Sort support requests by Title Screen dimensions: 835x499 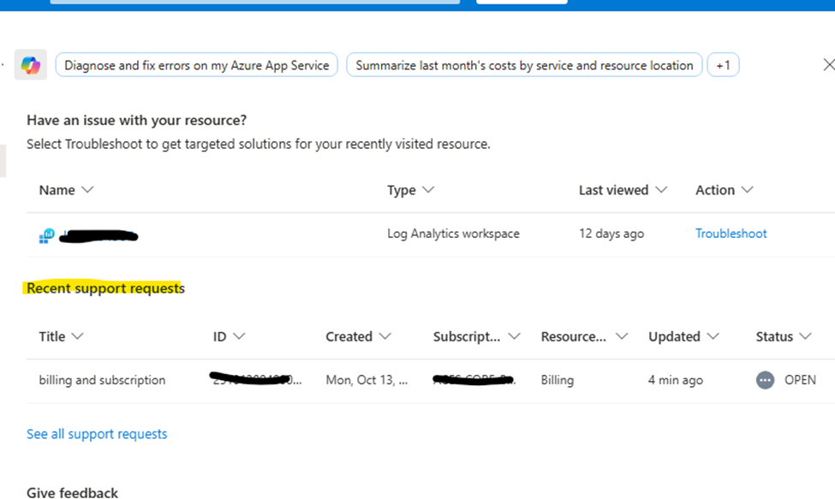click(x=61, y=336)
